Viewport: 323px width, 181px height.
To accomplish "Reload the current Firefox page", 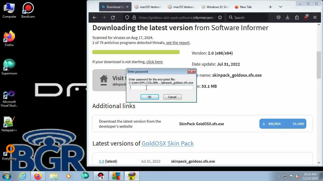I will click(113, 18).
